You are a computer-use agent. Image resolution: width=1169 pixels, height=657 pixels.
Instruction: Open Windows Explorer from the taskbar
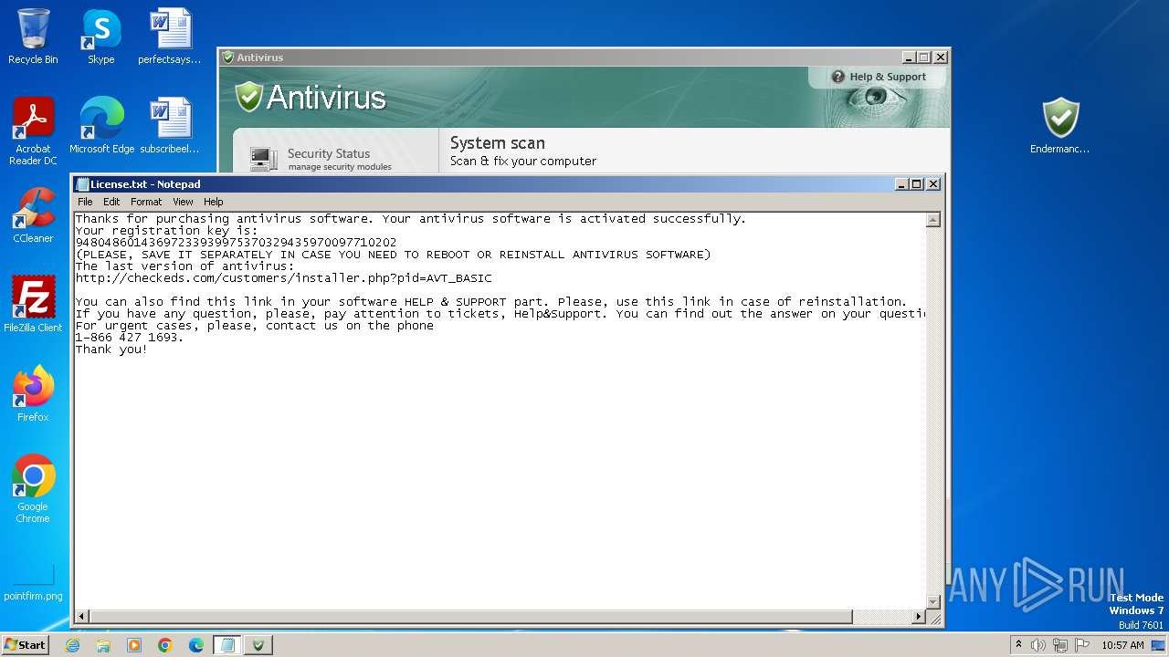pyautogui.click(x=103, y=645)
